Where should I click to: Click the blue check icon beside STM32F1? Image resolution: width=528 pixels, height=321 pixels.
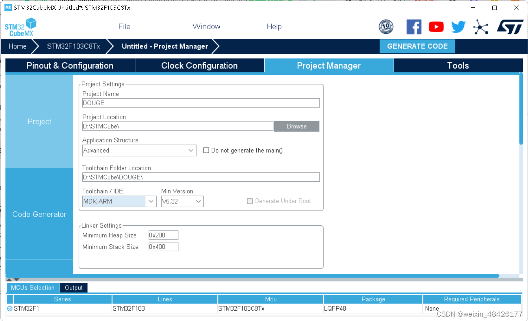(10, 308)
